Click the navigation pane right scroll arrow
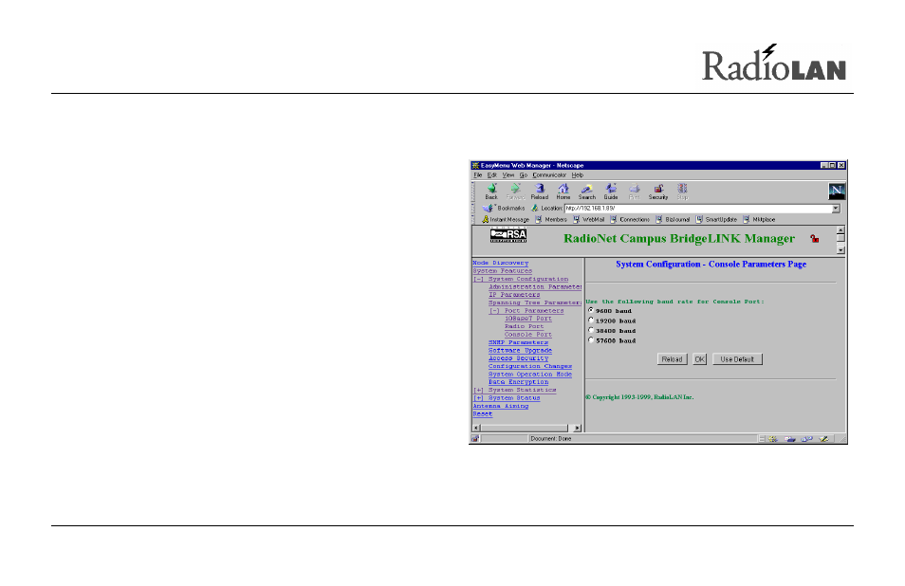Screen dimensions: 905x586 (x=577, y=428)
